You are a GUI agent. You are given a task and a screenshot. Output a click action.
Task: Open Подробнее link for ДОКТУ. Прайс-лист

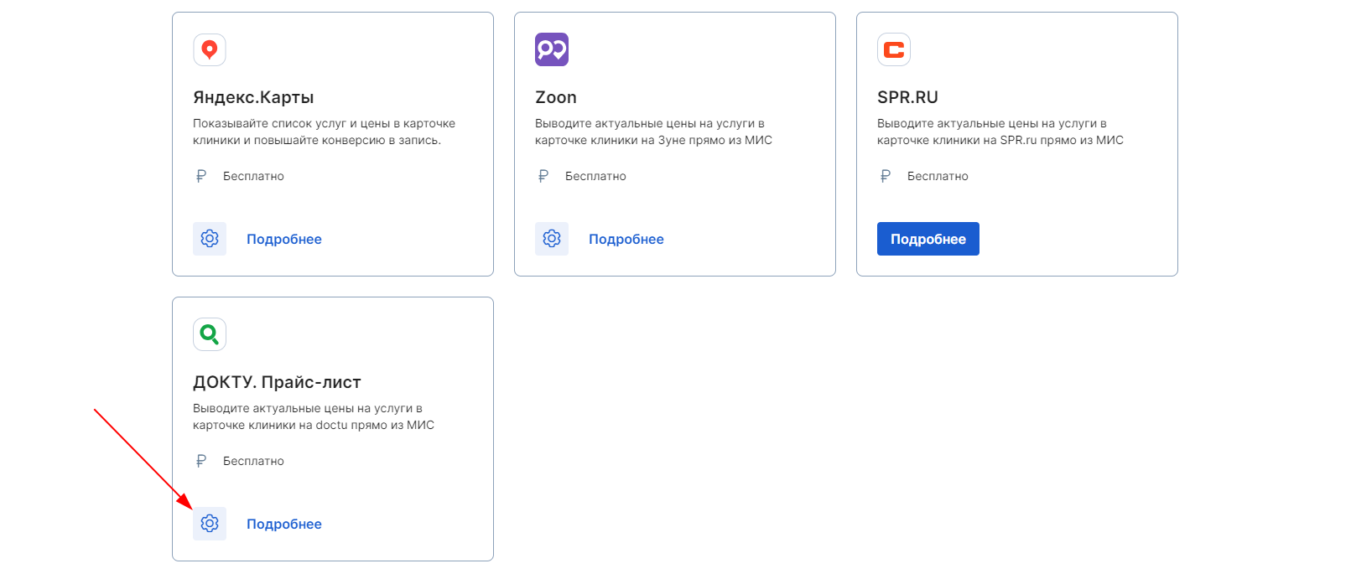[284, 524]
